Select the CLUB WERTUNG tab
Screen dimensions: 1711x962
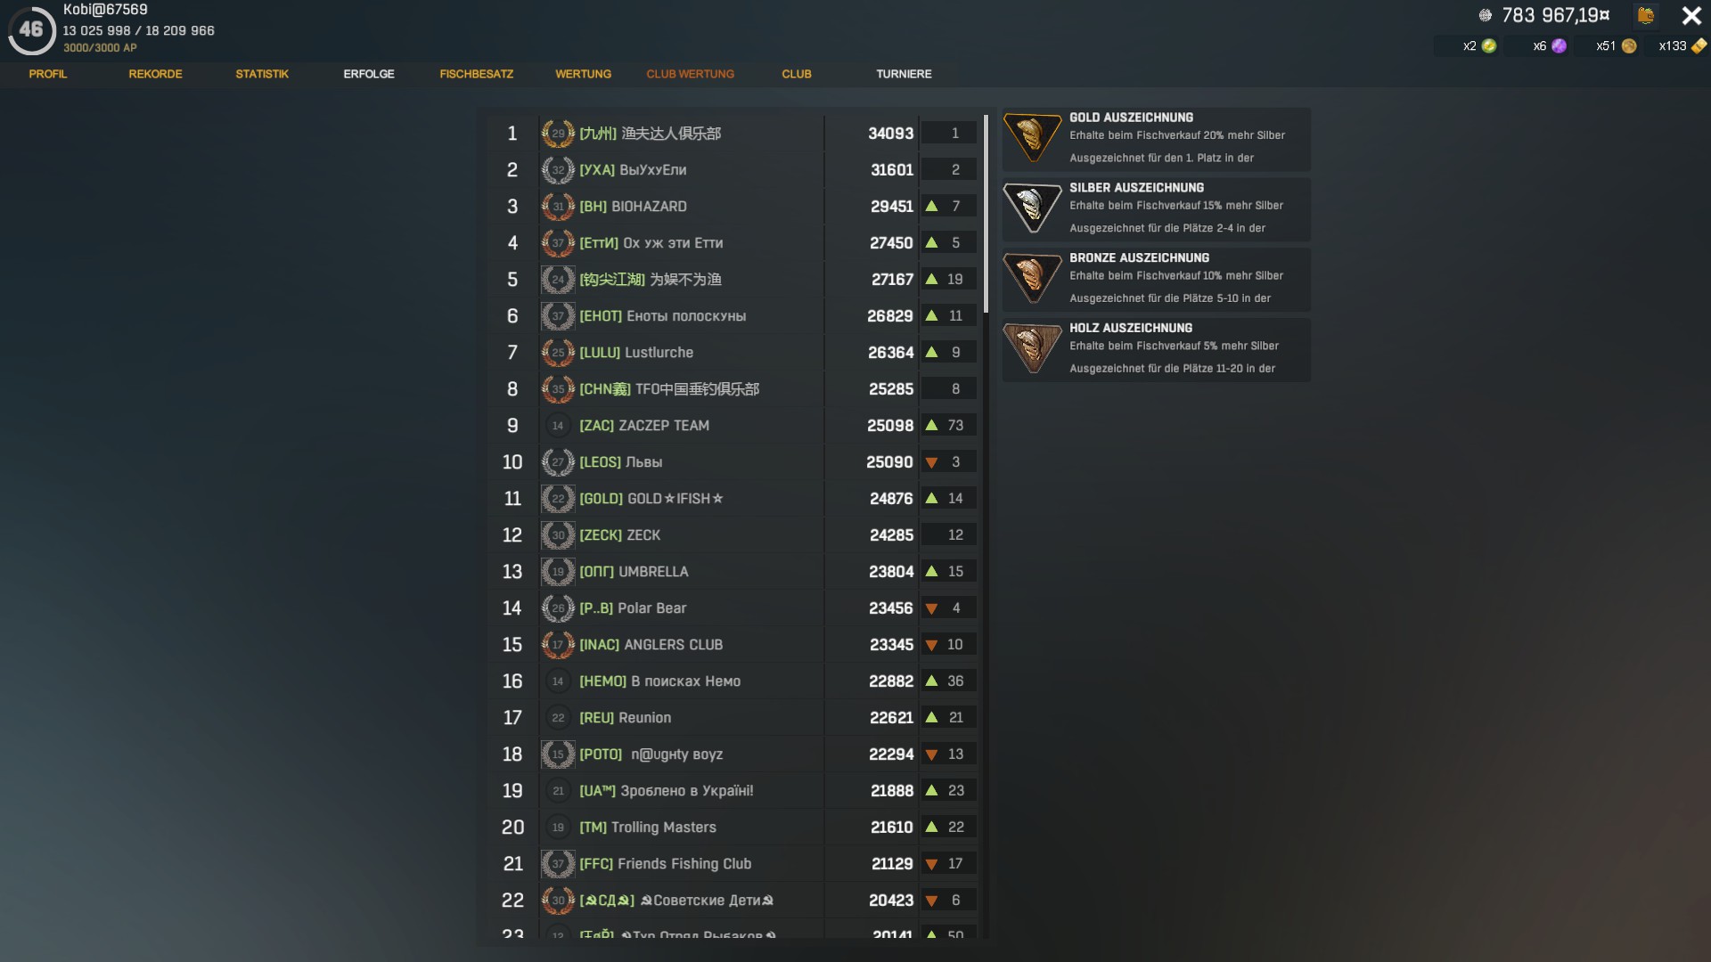click(691, 74)
